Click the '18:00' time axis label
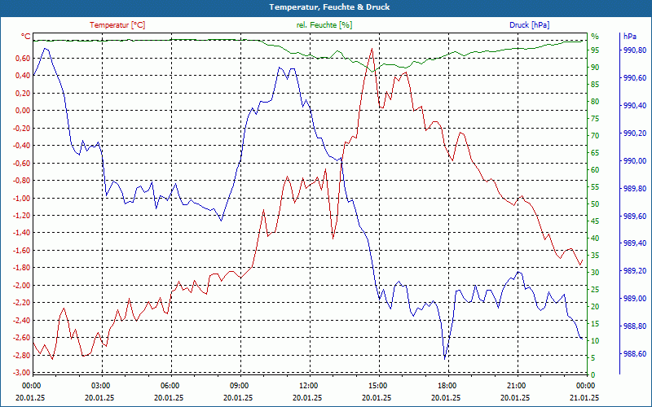 (447, 385)
